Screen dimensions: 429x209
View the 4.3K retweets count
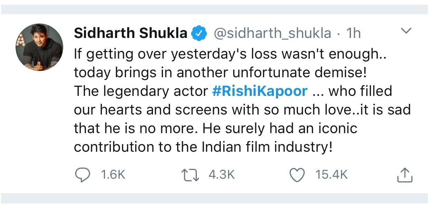click(x=222, y=175)
